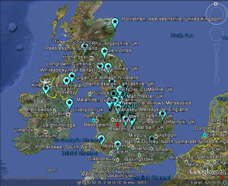Viewport: 228px width, 186px height.
Task: Click the X icon above Basingstoke
Action: pyautogui.click(x=139, y=155)
